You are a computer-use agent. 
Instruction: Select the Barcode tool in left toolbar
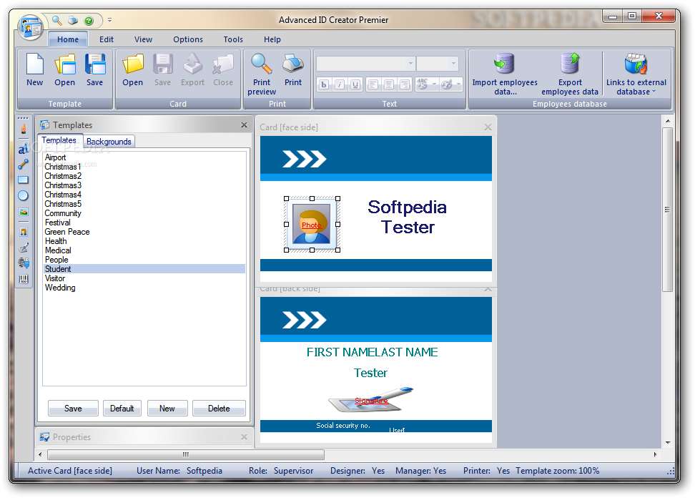24,279
